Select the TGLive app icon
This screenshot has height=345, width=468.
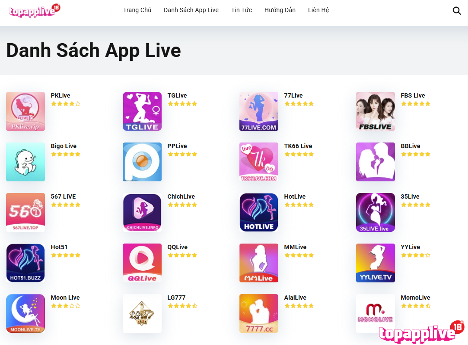142,111
